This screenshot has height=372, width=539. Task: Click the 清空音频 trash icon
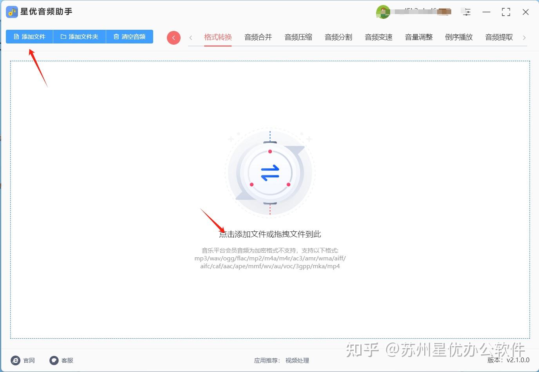point(116,36)
